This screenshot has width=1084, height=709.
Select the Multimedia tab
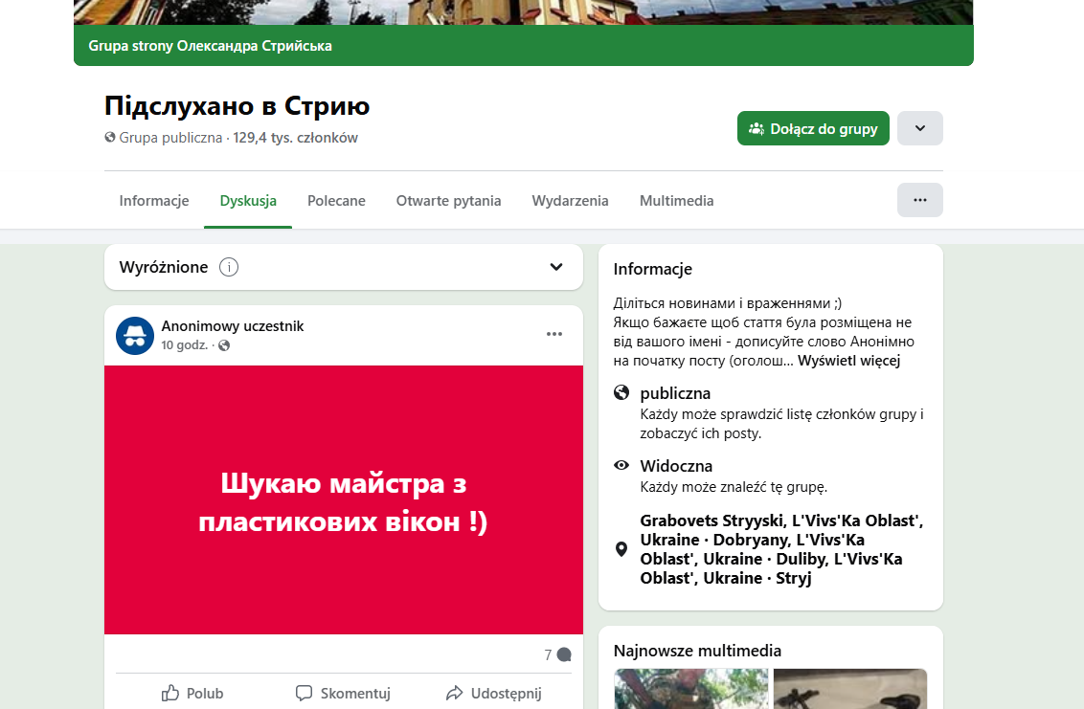tap(676, 201)
